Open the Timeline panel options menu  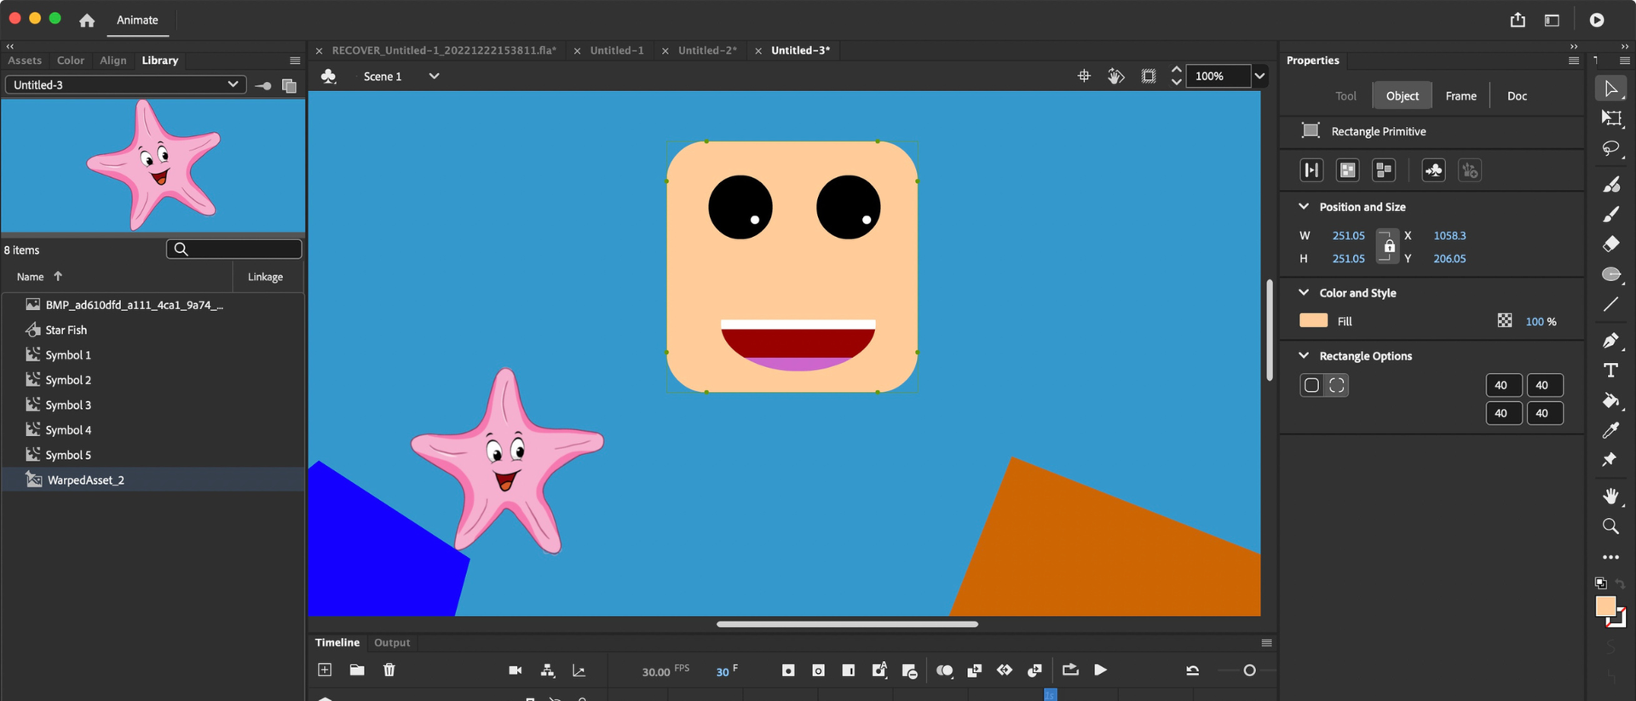pos(1267,642)
